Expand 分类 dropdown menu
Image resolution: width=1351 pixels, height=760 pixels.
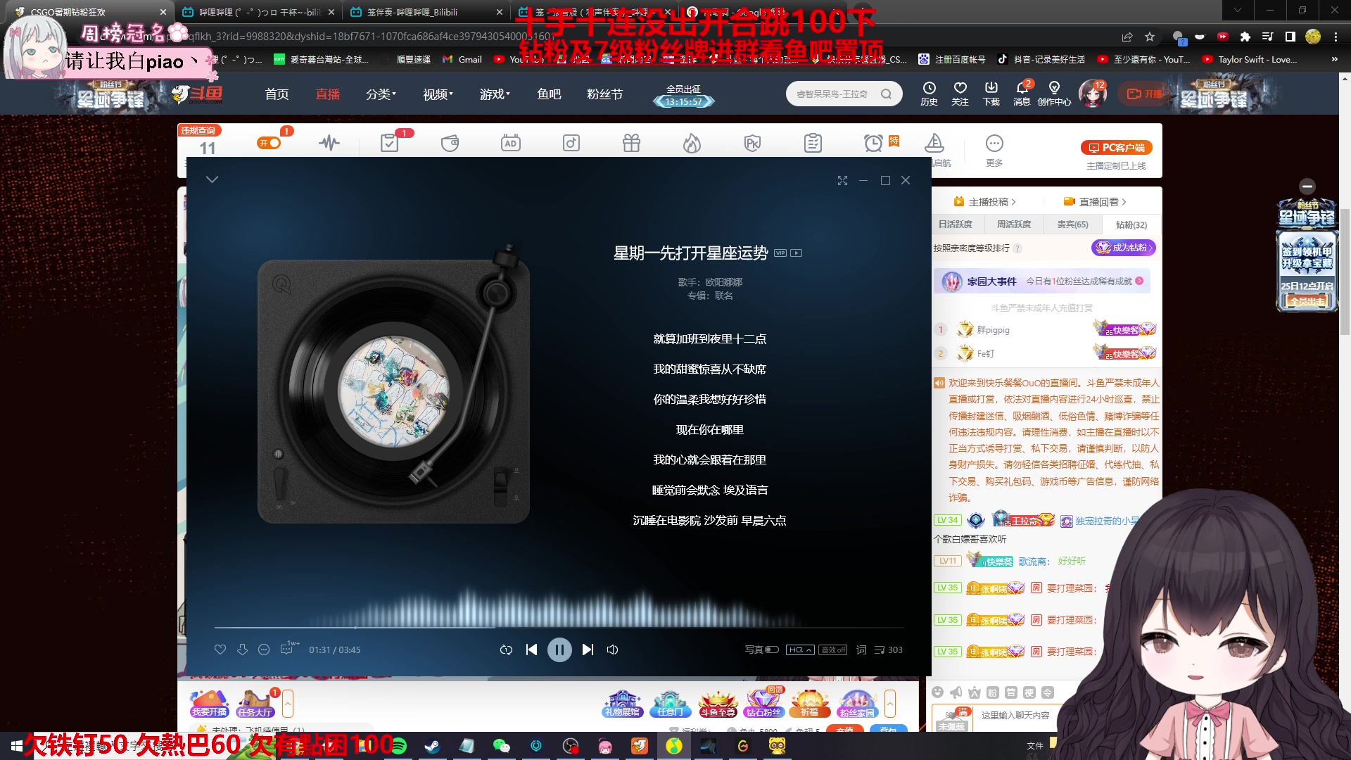381,94
